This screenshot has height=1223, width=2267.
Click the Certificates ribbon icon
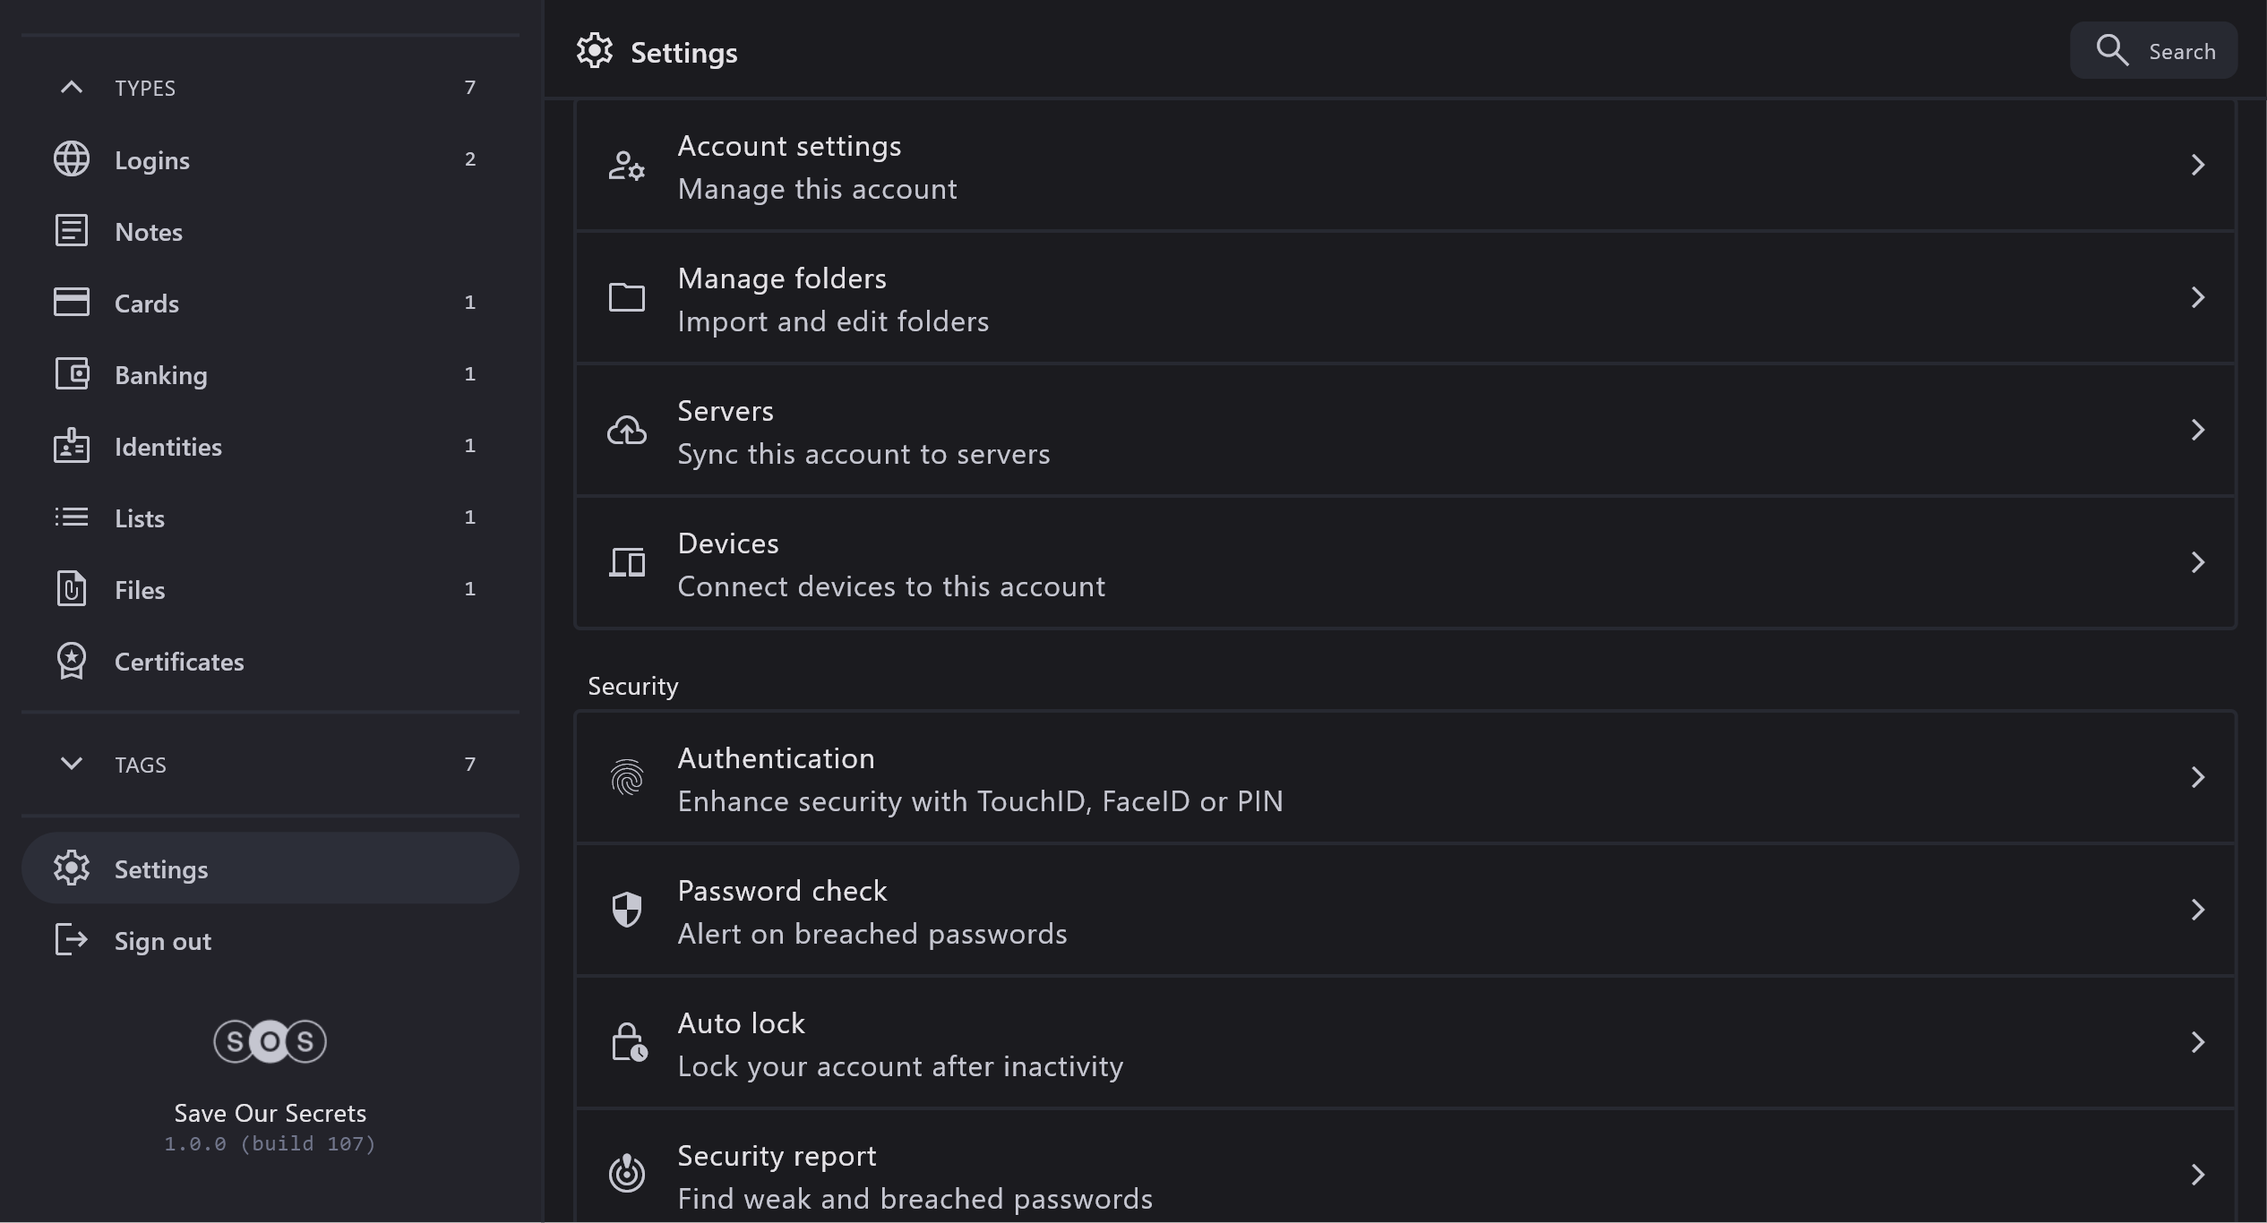pyautogui.click(x=72, y=662)
